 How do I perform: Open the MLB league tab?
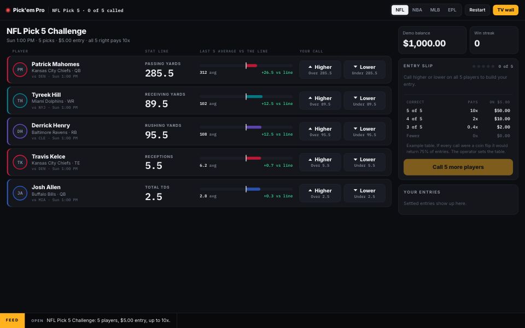tap(435, 10)
